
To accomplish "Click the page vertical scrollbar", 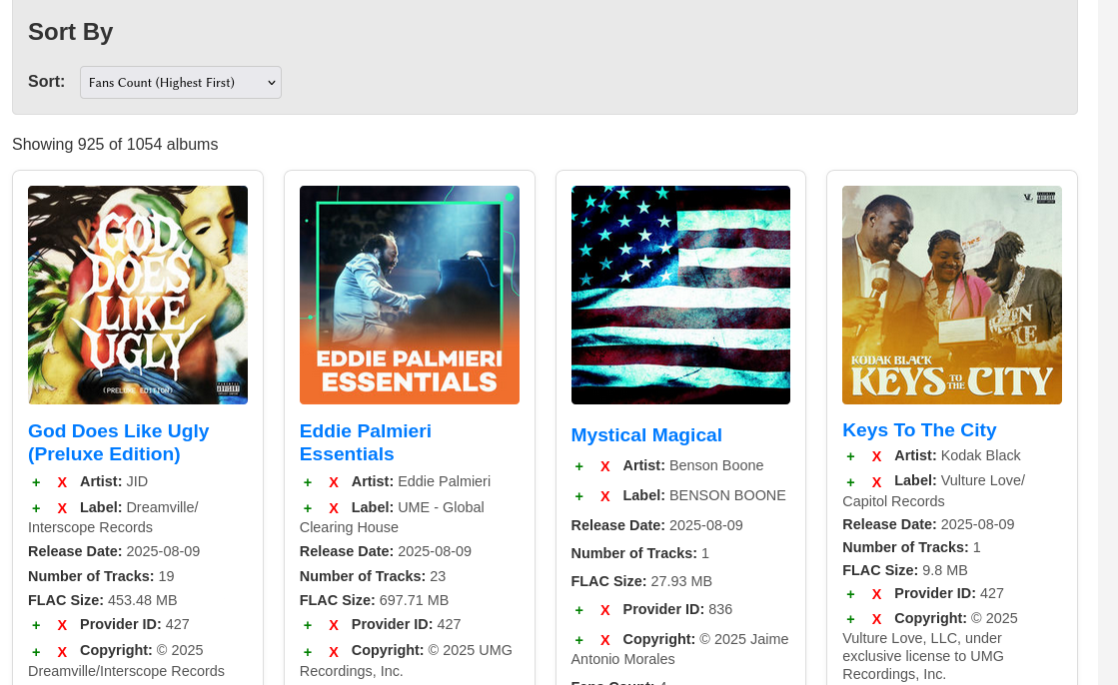I will (x=1108, y=342).
